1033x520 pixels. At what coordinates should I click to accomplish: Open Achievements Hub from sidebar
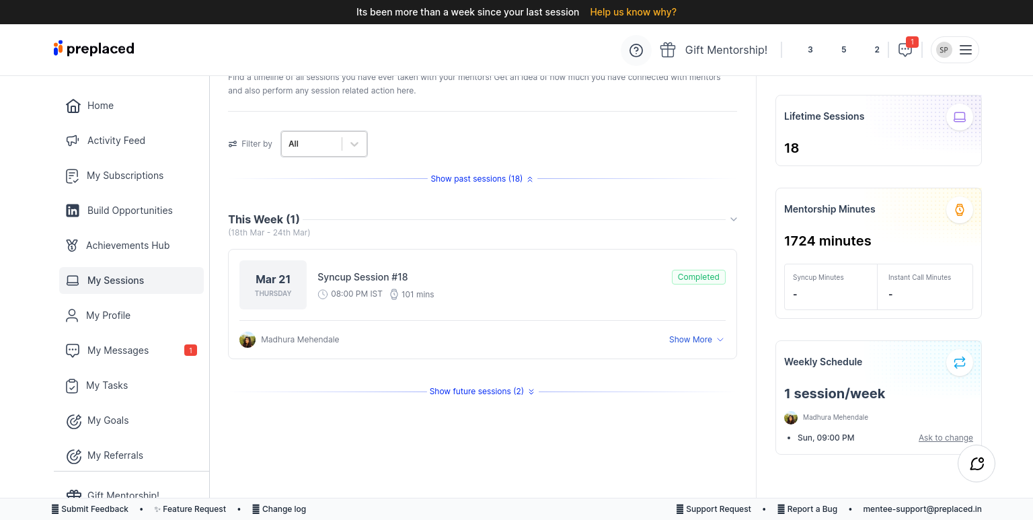tap(127, 246)
